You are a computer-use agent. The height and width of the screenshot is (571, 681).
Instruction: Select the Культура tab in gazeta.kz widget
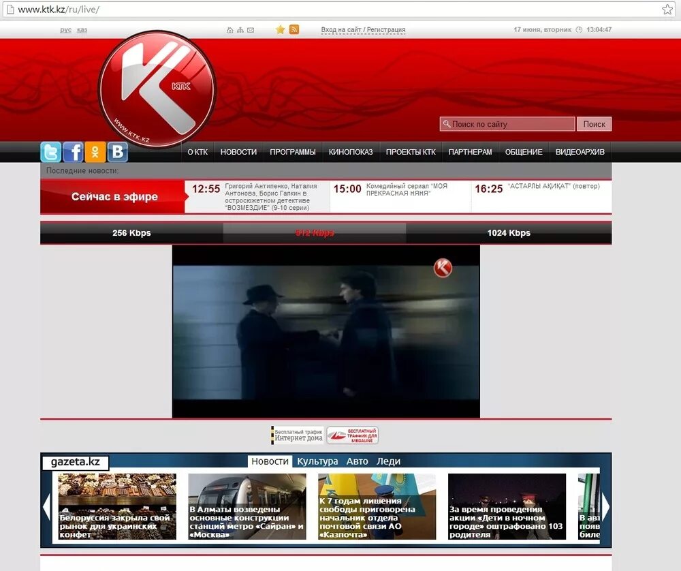tap(317, 461)
